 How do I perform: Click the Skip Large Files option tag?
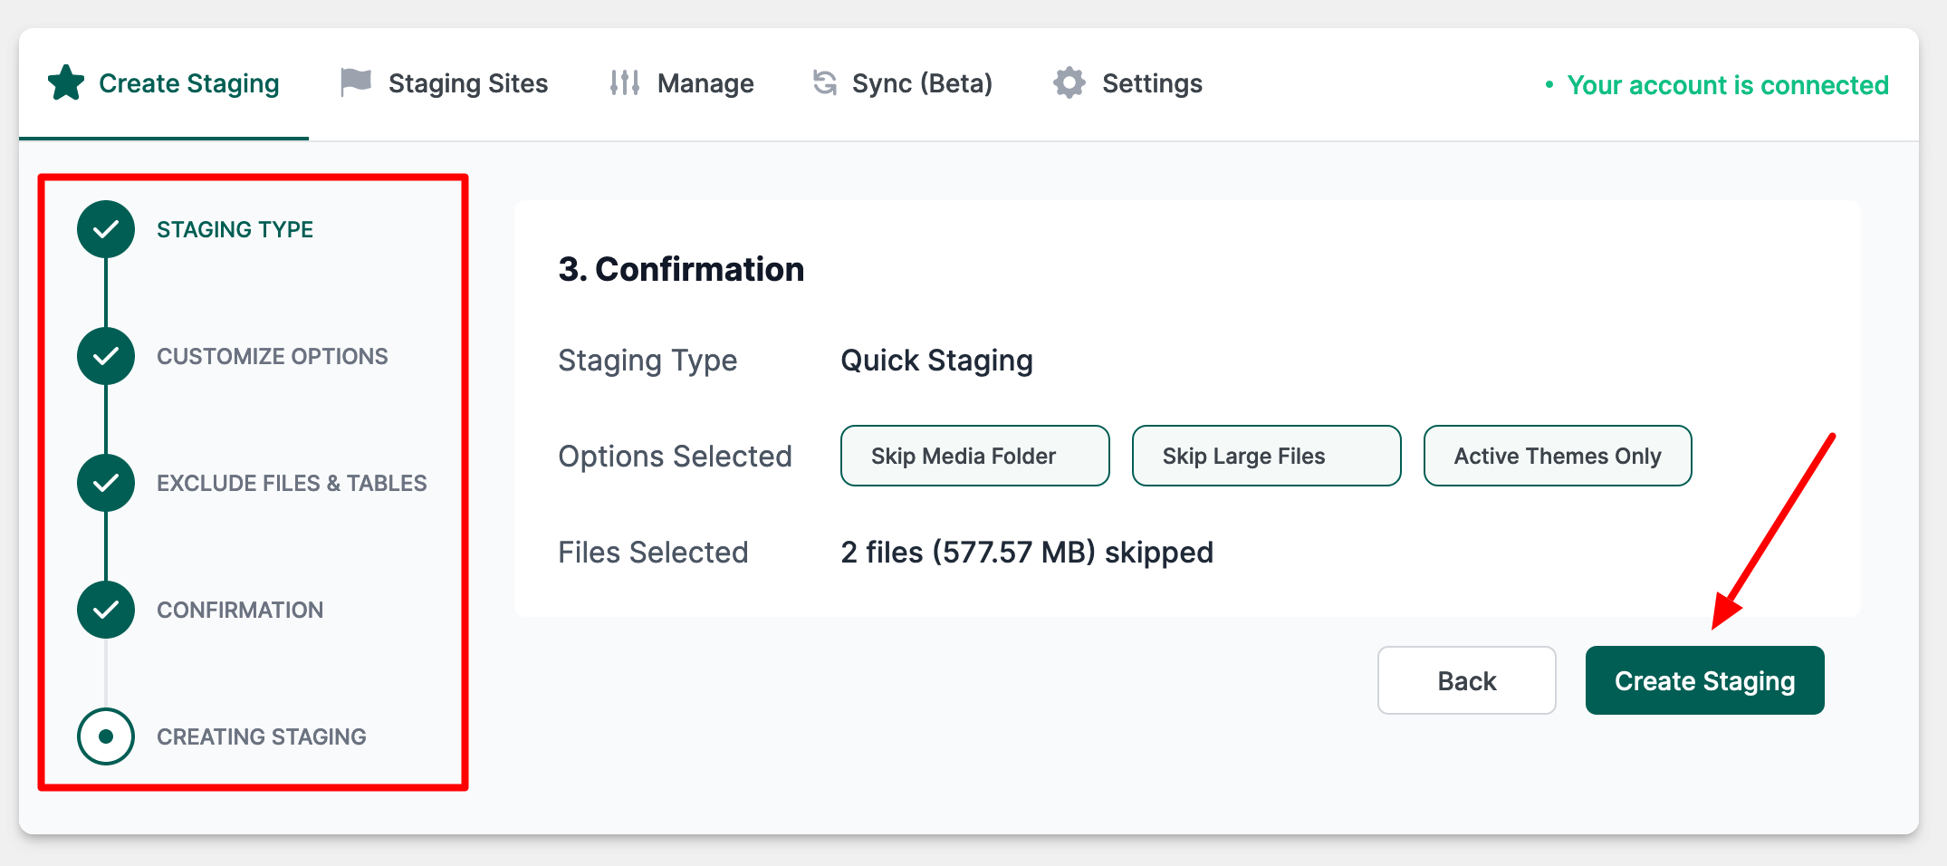(1266, 456)
